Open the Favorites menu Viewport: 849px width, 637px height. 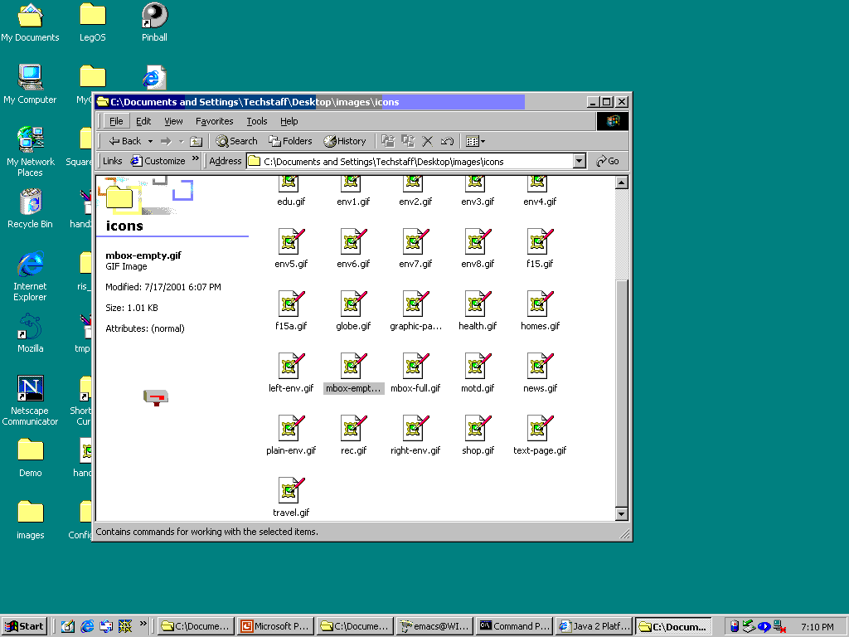coord(214,121)
